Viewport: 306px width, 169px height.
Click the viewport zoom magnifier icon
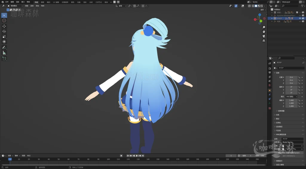(x=264, y=27)
